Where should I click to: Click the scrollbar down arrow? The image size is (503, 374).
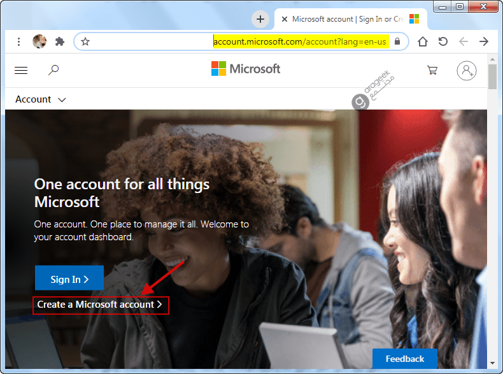492,364
